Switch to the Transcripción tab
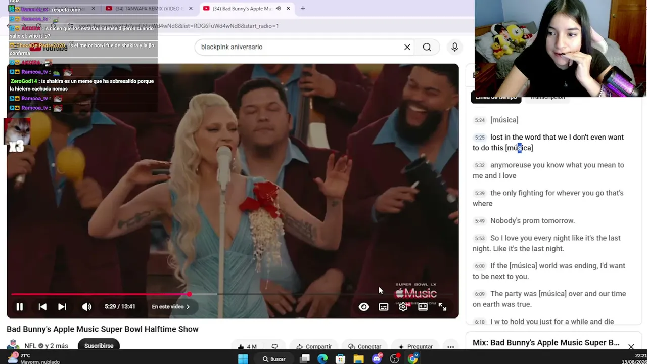 click(x=548, y=97)
